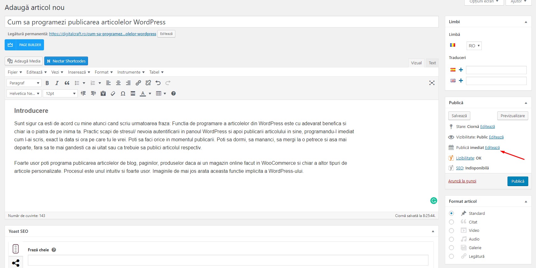This screenshot has height=268, width=536.
Task: Insert special character omega symbol
Action: click(123, 93)
